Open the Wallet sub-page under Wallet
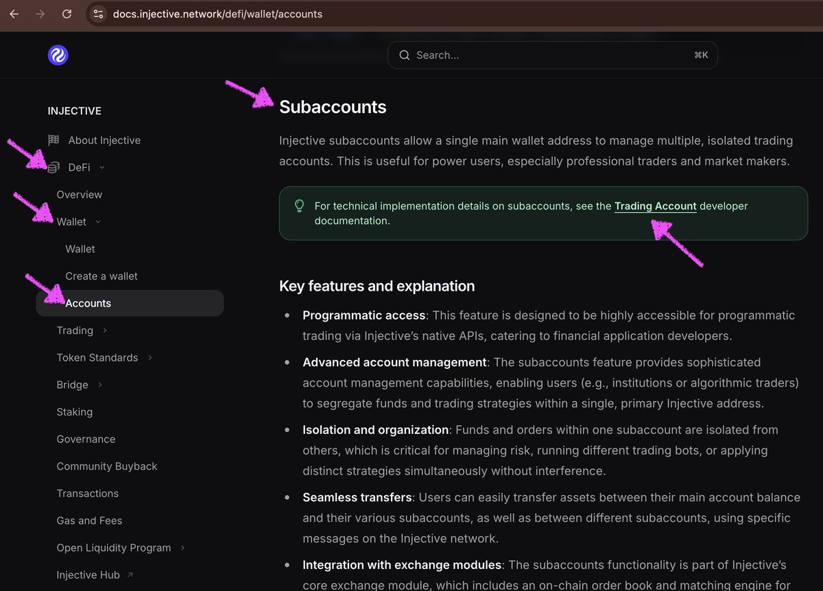 (x=80, y=249)
